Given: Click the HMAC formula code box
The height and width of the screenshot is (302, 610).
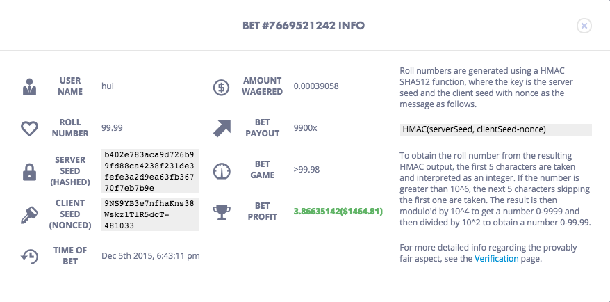Looking at the screenshot, I should pyautogui.click(x=495, y=129).
